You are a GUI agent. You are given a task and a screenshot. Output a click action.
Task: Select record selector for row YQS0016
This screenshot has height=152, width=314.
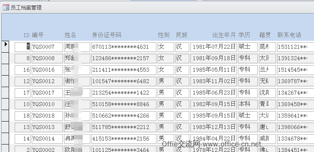tap(5, 70)
